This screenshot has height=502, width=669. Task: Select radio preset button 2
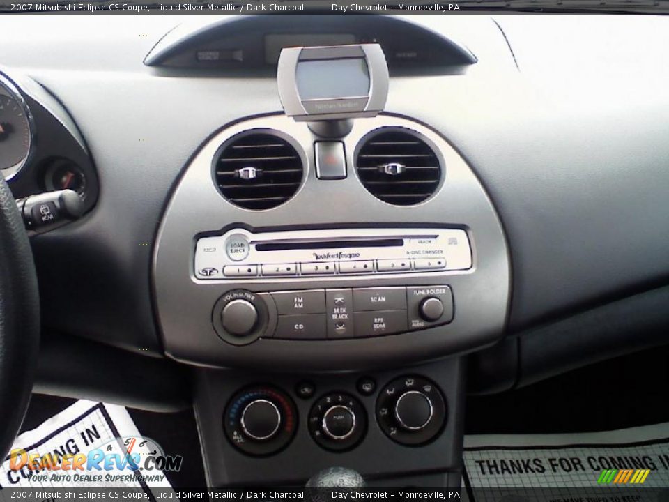(x=279, y=269)
